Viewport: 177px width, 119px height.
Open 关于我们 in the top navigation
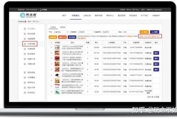[145, 15]
